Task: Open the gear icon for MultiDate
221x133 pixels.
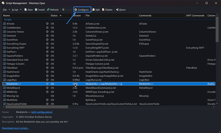Action: pos(47,100)
